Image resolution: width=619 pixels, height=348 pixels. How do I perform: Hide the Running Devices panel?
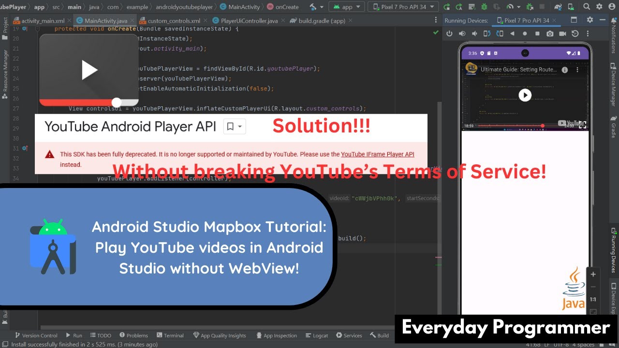coord(602,20)
